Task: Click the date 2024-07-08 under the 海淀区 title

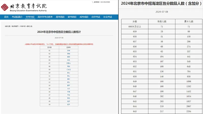Action: click(162, 12)
